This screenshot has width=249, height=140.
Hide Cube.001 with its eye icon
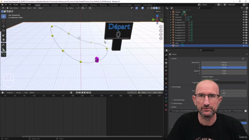[x=244, y=17]
